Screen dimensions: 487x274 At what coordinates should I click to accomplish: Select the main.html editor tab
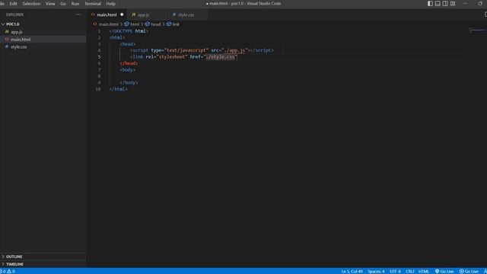[107, 14]
